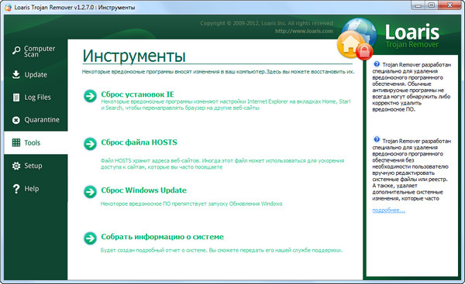Switch to the Quarantine section
This screenshot has height=284, width=465.
[x=36, y=120]
